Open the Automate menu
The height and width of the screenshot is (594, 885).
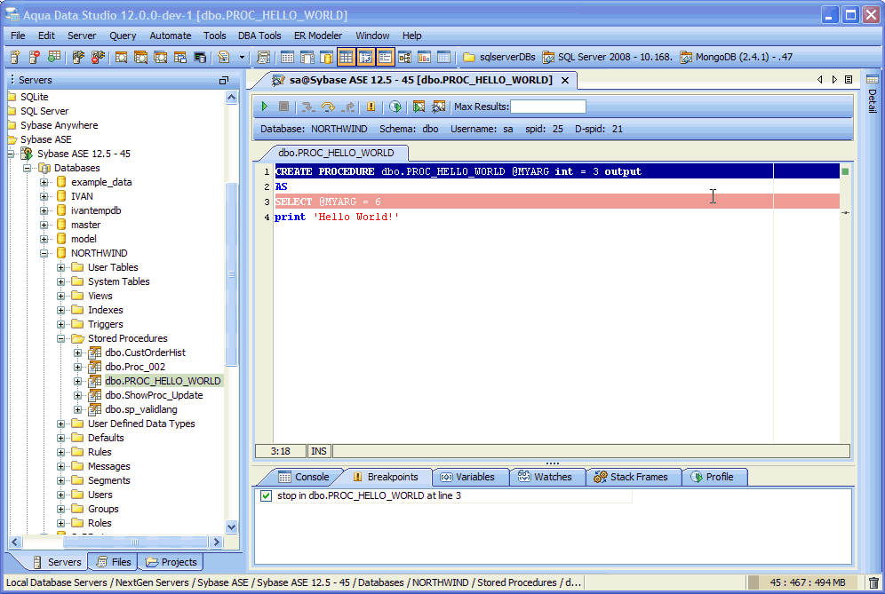(x=171, y=36)
